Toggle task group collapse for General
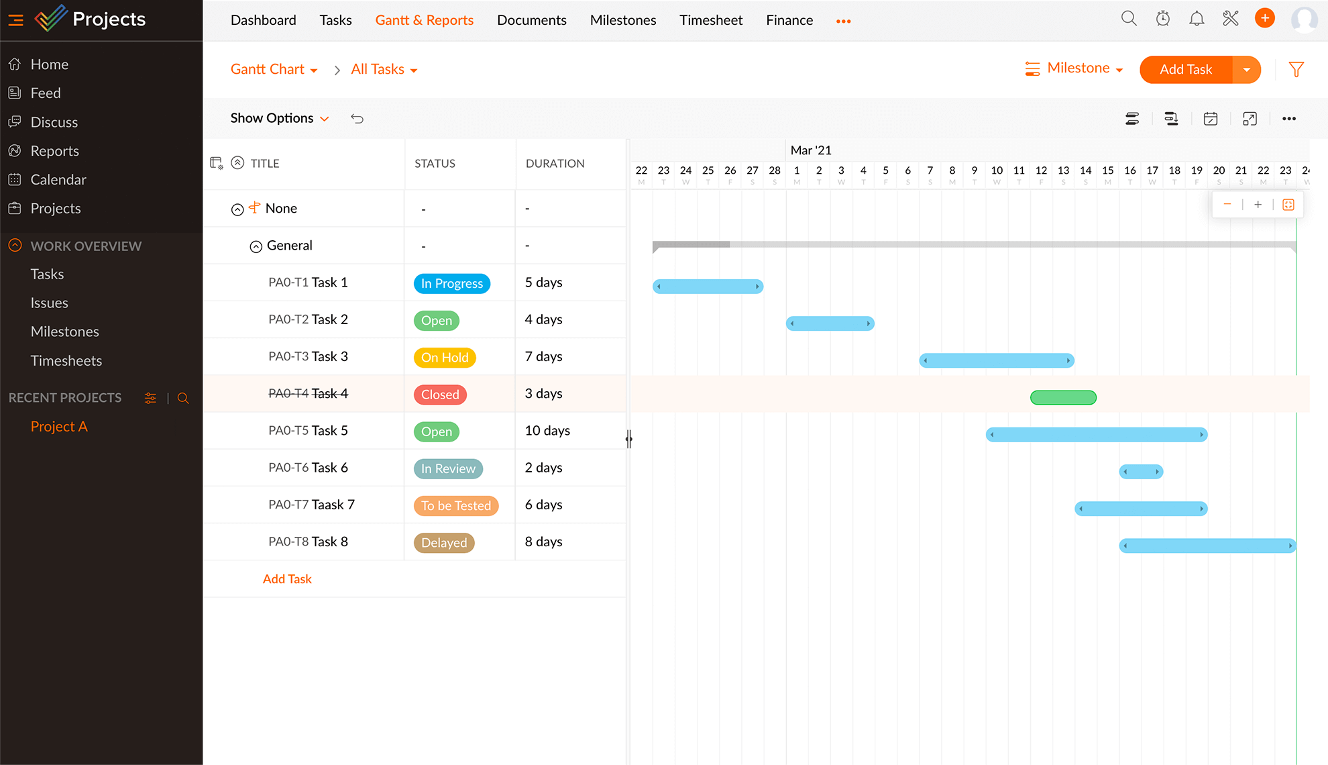Image resolution: width=1328 pixels, height=765 pixels. (x=254, y=246)
